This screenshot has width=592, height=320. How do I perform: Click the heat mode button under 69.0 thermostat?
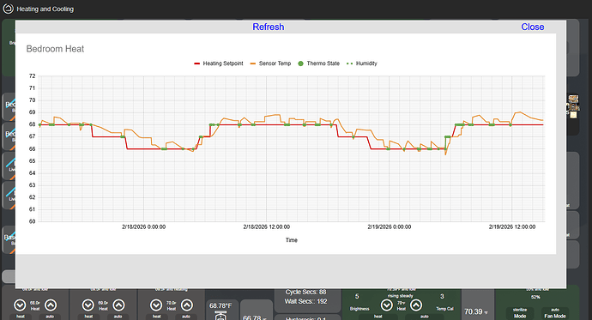point(88,317)
